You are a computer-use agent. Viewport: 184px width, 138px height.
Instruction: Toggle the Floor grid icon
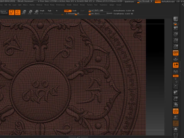[176, 59]
